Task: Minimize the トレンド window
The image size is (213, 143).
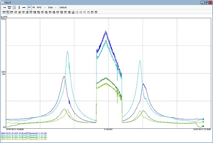Action: coord(202,3)
